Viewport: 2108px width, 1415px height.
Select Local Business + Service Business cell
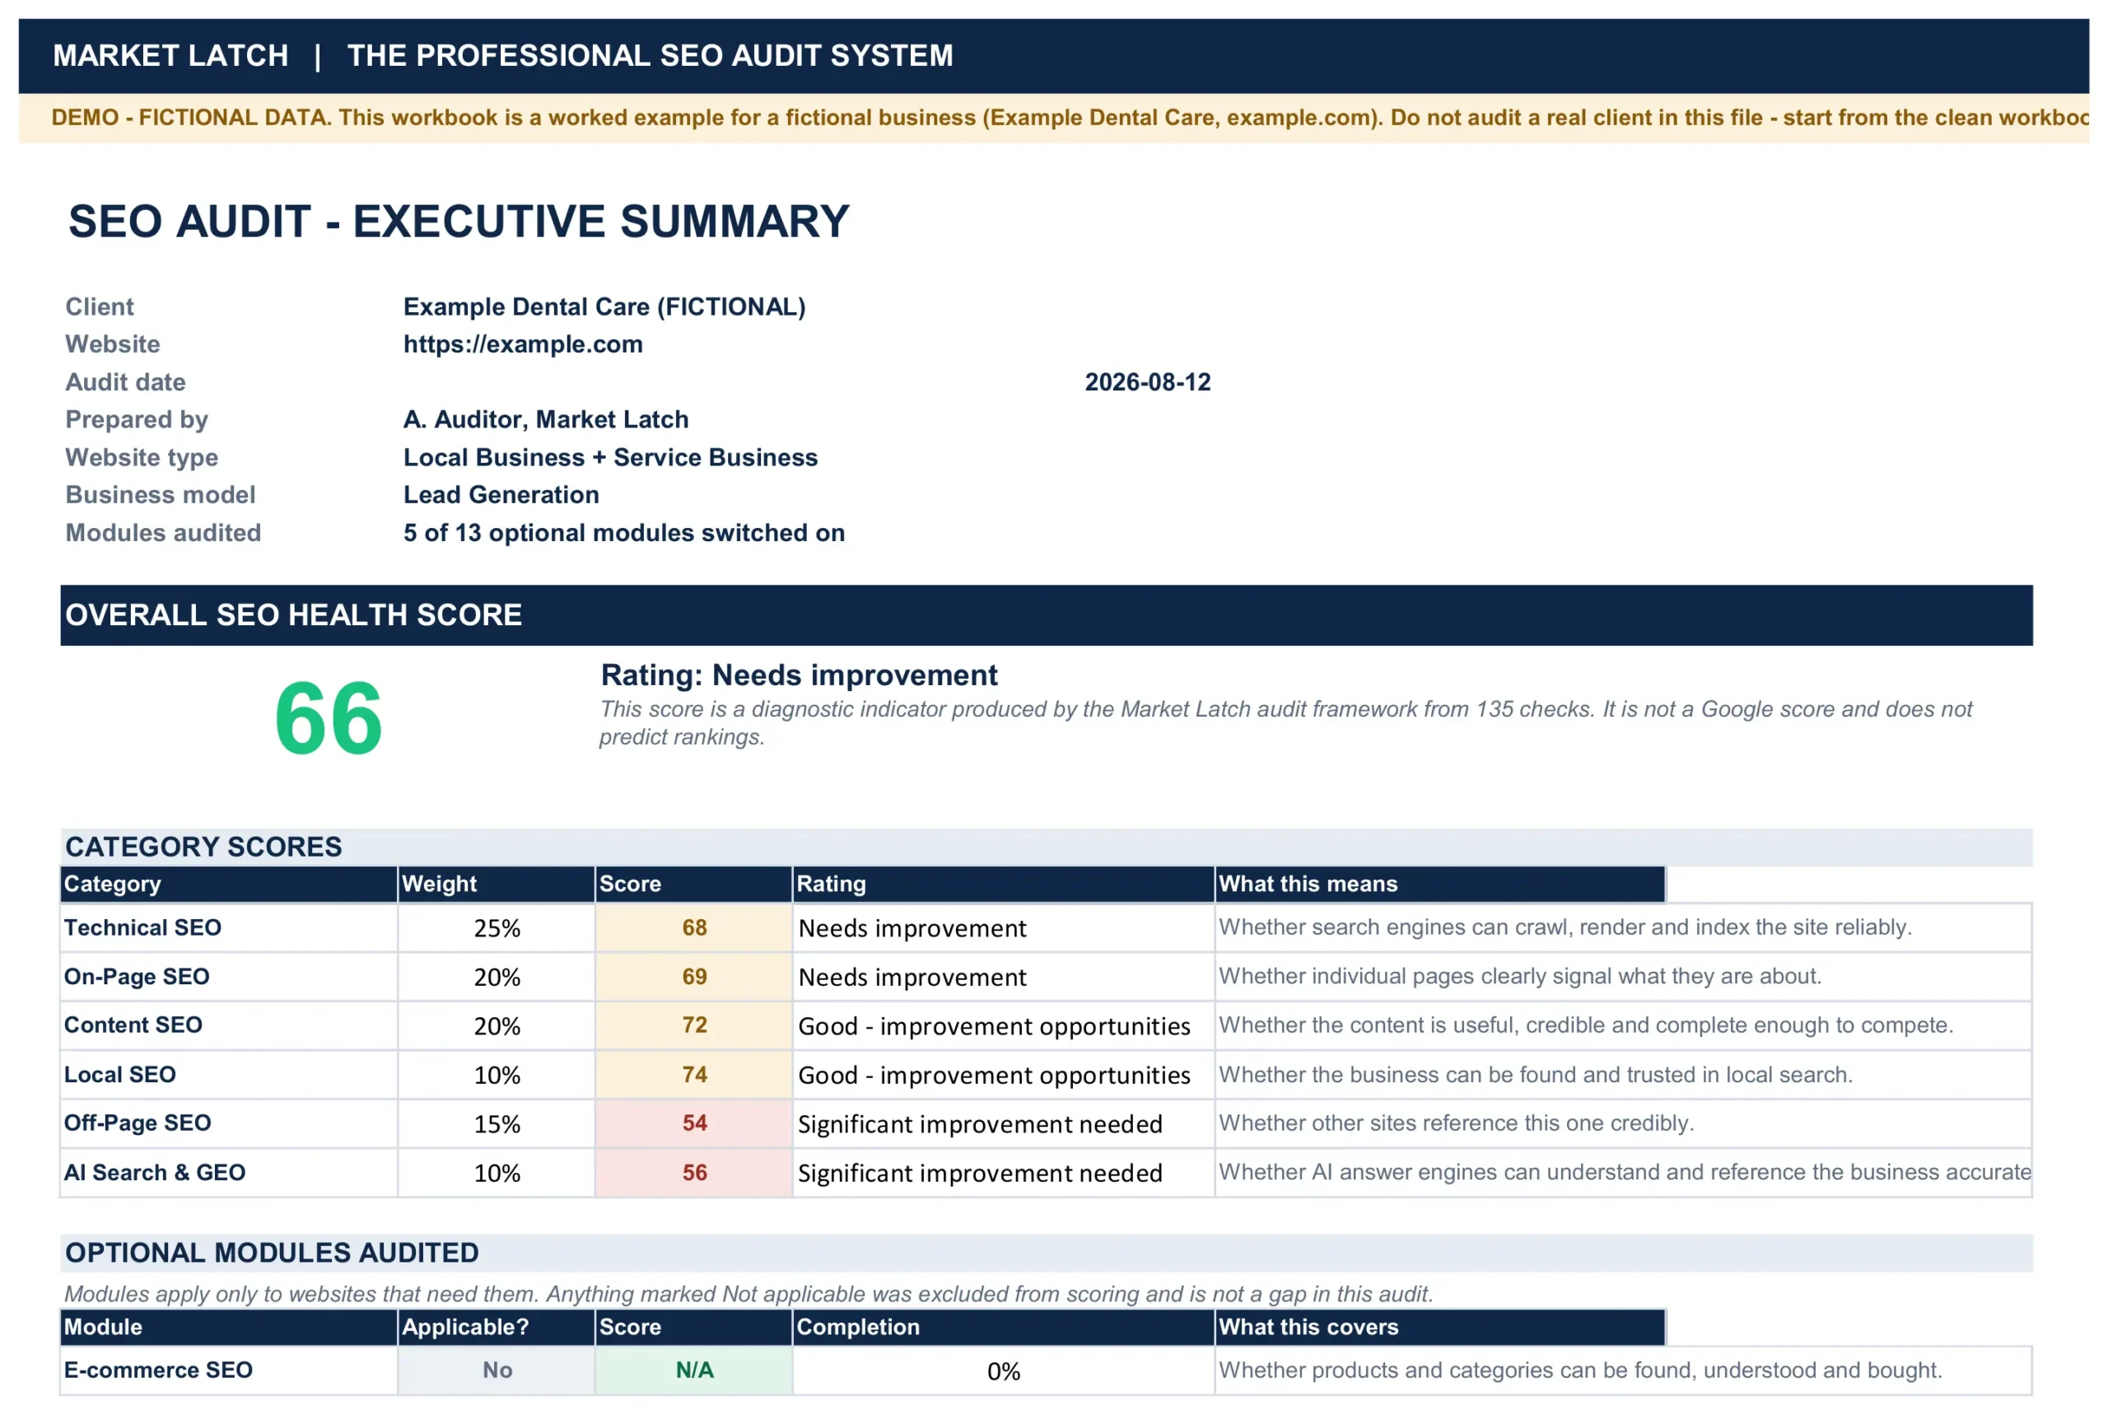click(x=611, y=458)
